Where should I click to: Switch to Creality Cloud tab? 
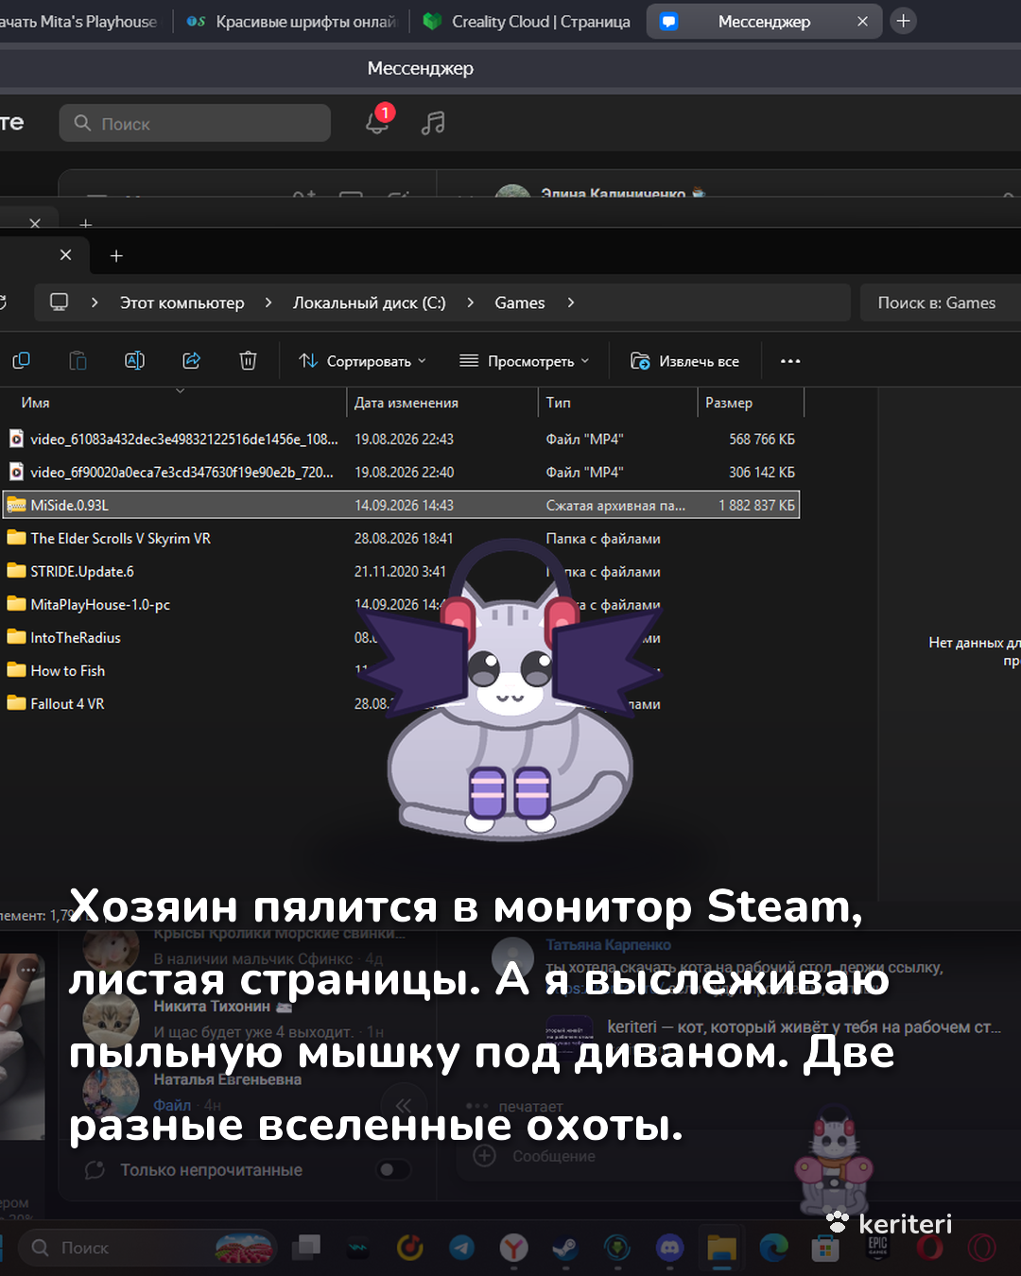tap(528, 21)
